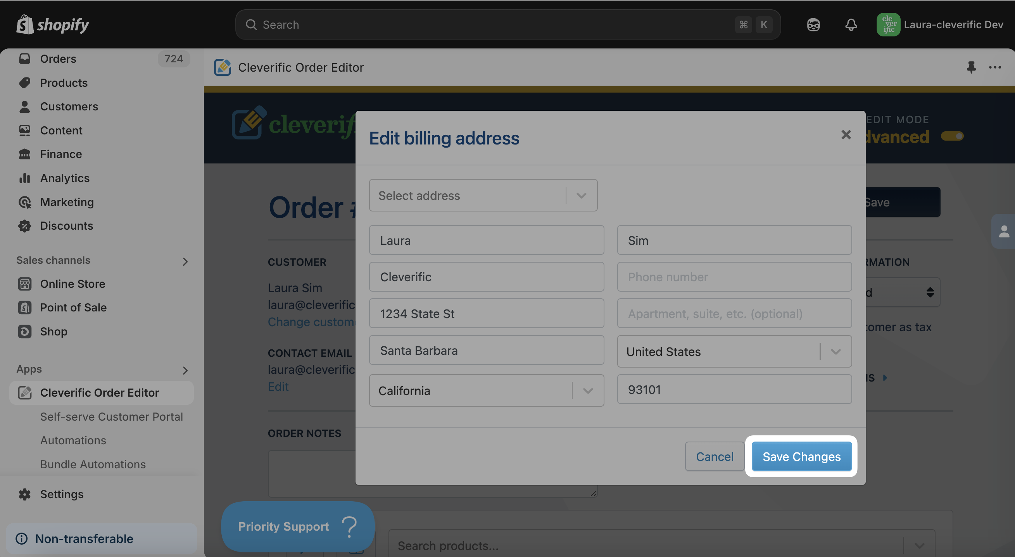
Task: Focus the Shopify search bar
Action: tap(508, 24)
